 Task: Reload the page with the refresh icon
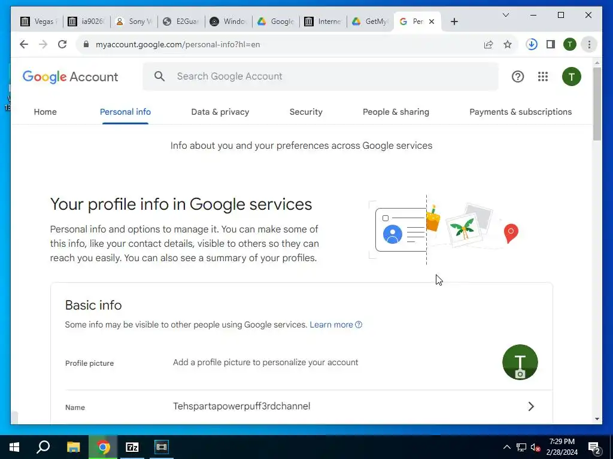(62, 44)
